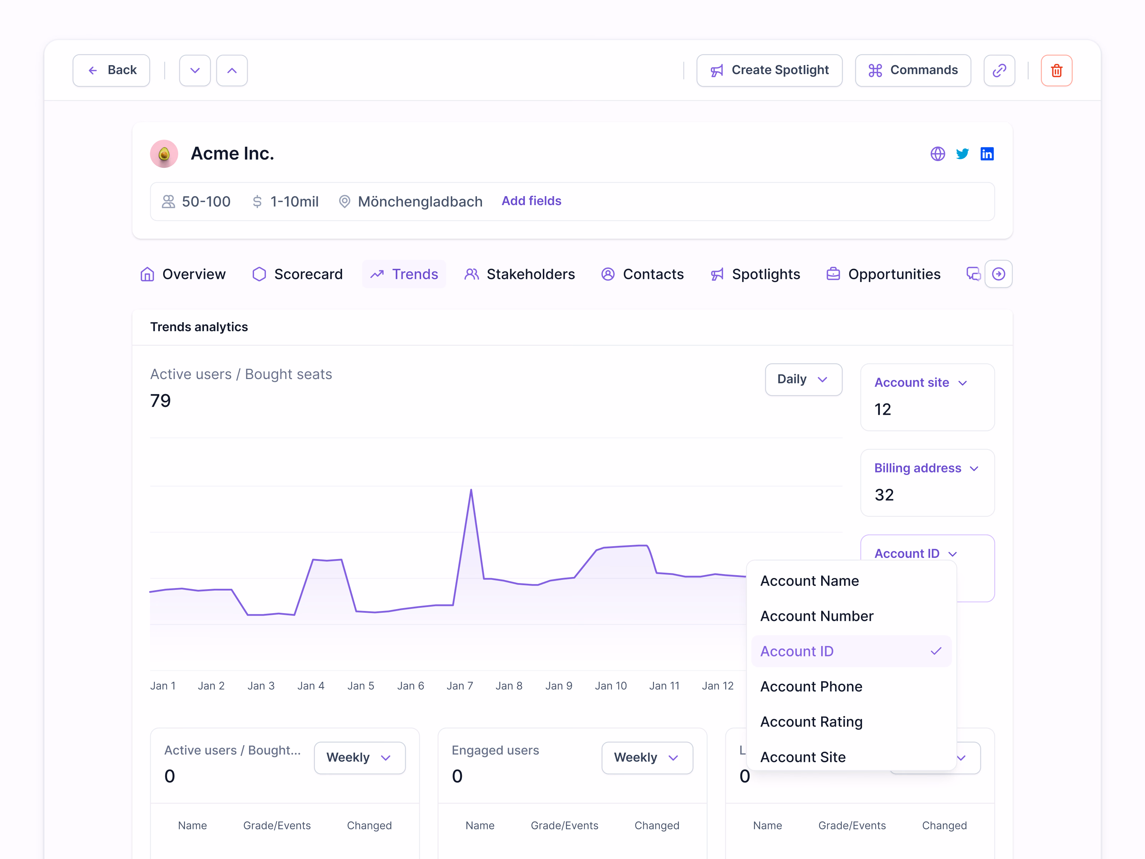Open Weekly dropdown in Active users card
The image size is (1145, 859).
[x=360, y=758]
